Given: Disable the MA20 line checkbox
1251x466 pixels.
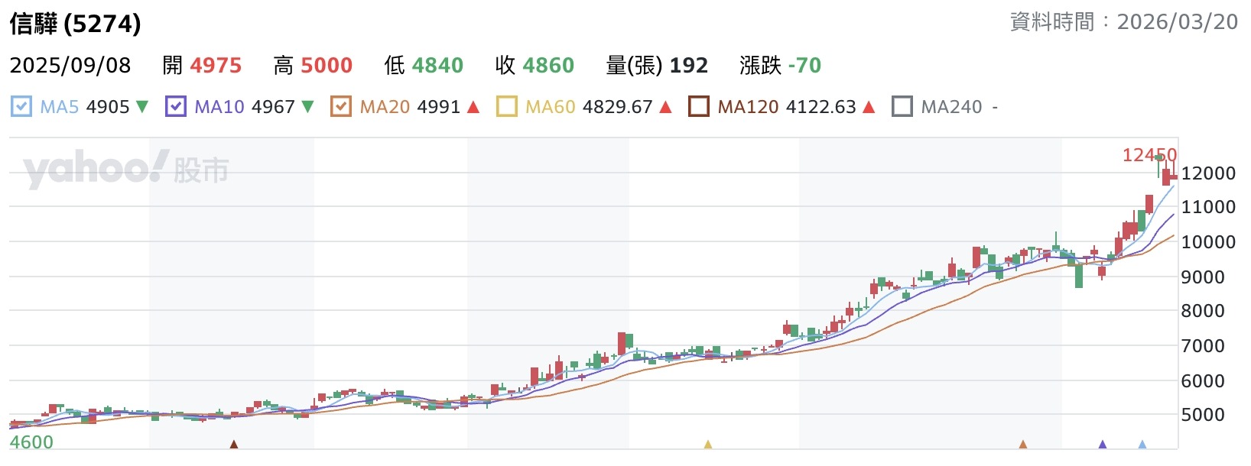Looking at the screenshot, I should tap(341, 106).
